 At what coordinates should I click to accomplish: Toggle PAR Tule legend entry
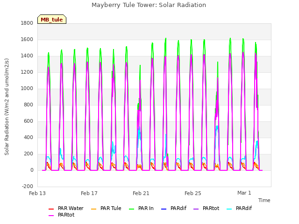tap(106, 209)
